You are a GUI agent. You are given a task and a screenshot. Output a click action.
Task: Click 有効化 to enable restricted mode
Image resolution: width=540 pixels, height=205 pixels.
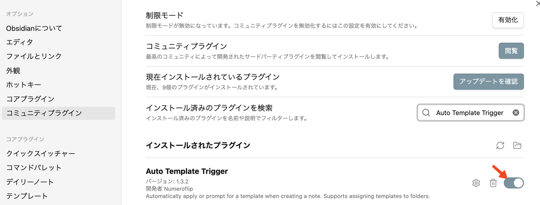(x=508, y=20)
